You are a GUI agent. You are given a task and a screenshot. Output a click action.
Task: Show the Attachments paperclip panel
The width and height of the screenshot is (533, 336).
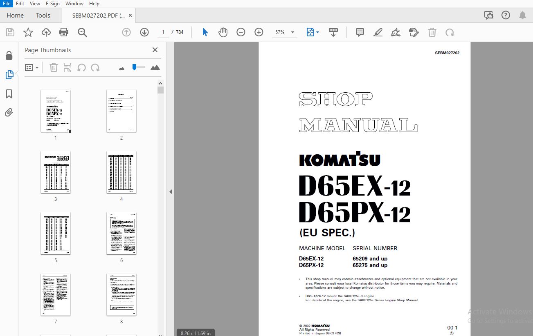click(9, 112)
